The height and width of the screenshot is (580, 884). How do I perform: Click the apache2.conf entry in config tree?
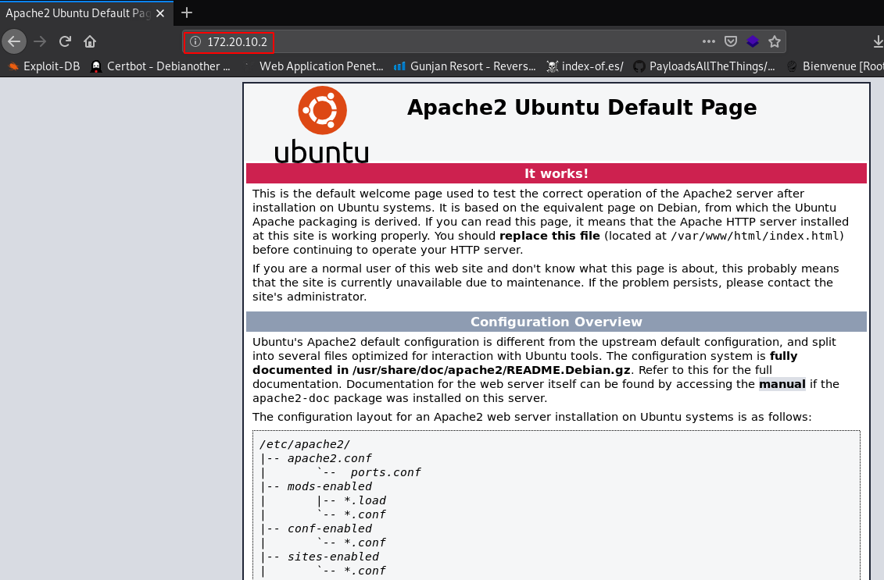[329, 458]
